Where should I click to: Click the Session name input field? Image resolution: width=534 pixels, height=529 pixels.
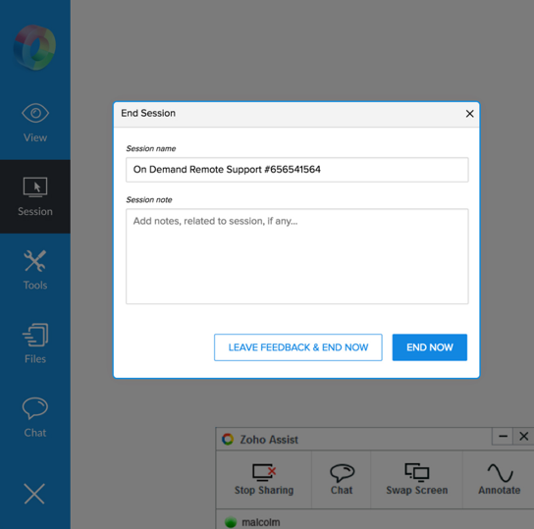297,170
